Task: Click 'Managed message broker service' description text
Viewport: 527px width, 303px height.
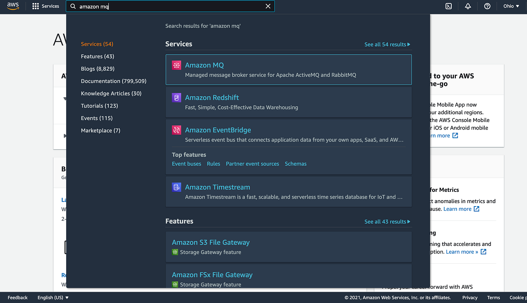Action: [271, 75]
